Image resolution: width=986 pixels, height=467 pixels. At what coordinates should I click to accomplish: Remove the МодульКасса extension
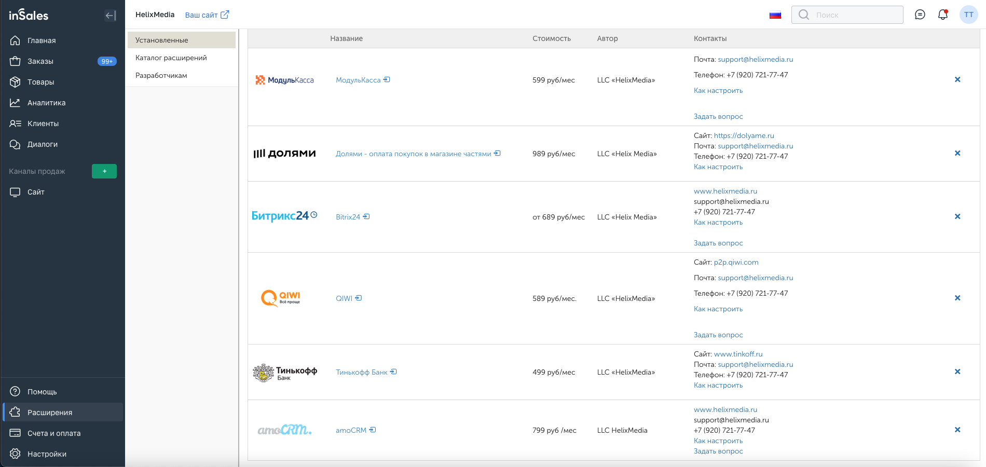coord(957,79)
